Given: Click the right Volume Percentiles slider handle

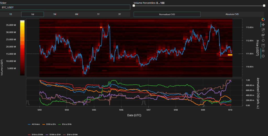Looking at the screenshot, I should (x=264, y=6).
